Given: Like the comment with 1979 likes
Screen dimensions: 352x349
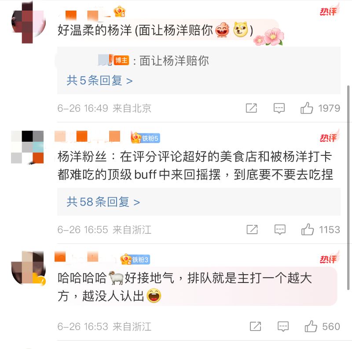Looking at the screenshot, I should click(307, 108).
